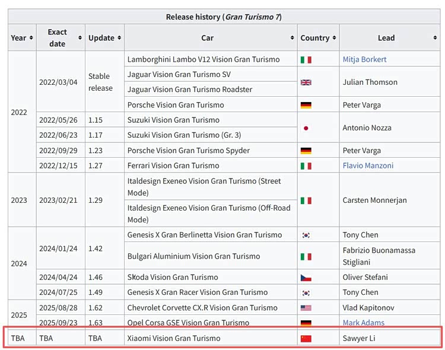
Task: Click the Xiaomi Vision Gran Turismo cell
Action: pyautogui.click(x=174, y=338)
